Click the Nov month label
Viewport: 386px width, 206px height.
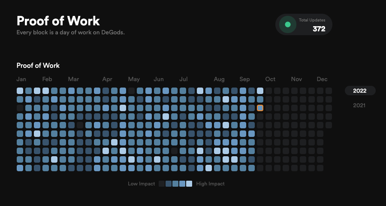(296, 79)
